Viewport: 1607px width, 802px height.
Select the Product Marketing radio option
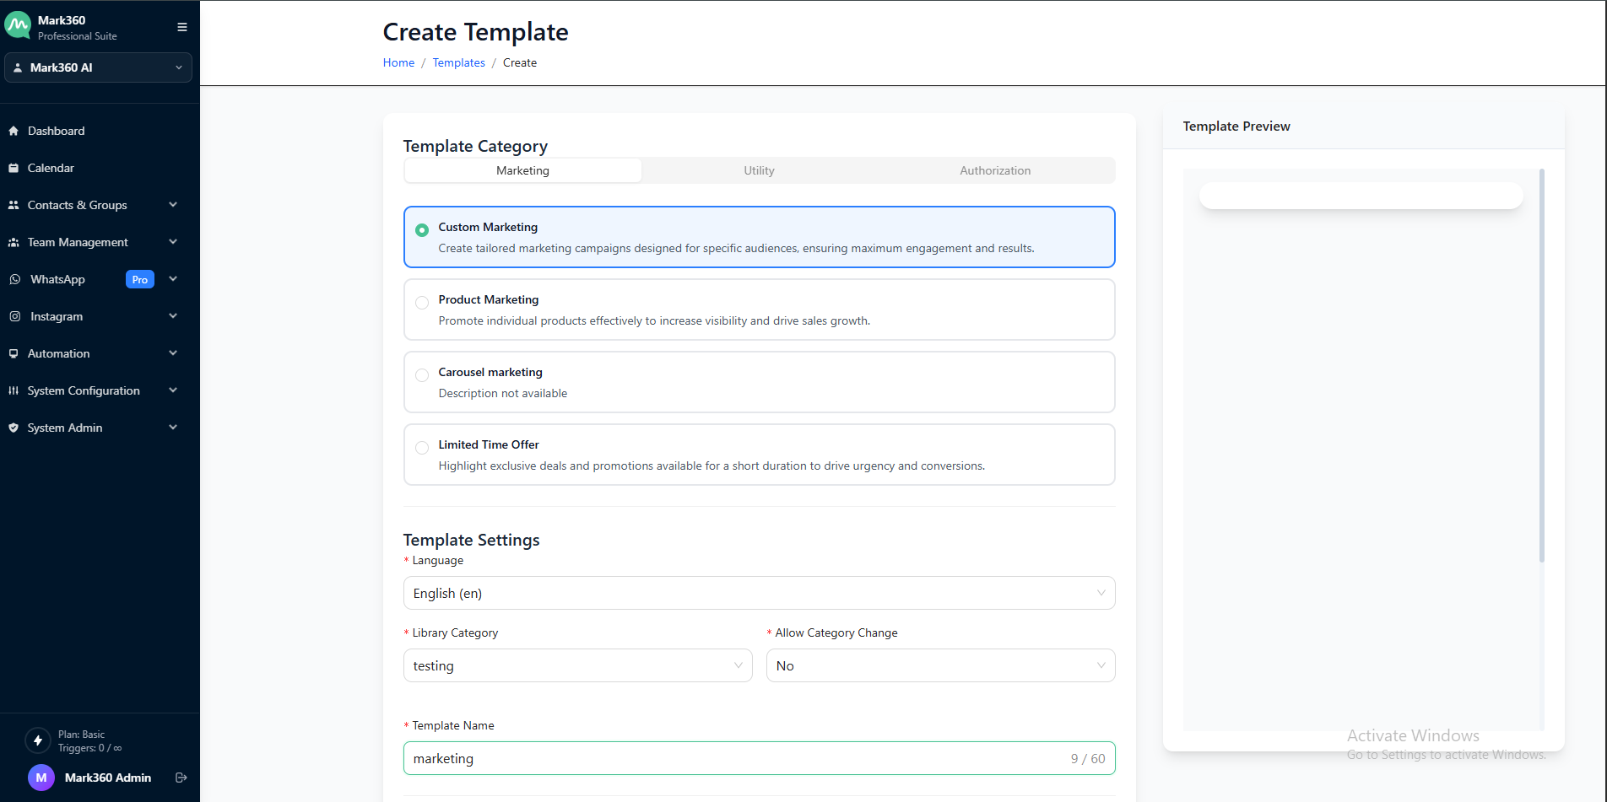(422, 303)
